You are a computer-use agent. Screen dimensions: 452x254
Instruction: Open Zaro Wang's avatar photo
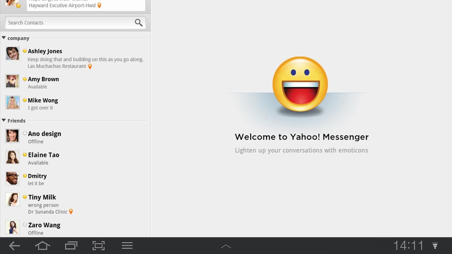click(12, 227)
